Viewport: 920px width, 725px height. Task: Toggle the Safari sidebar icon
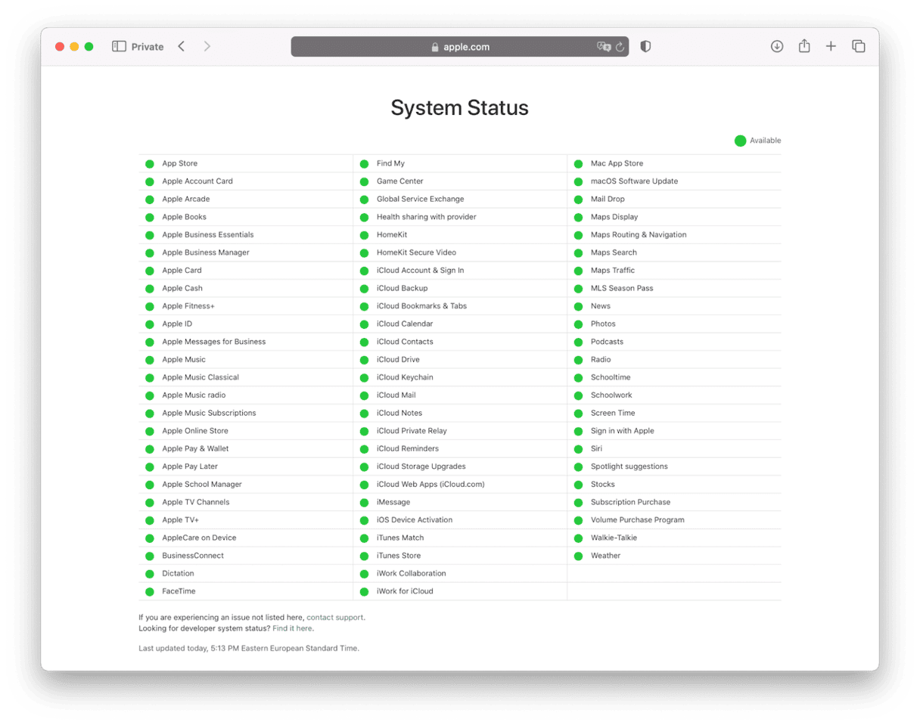(x=119, y=46)
